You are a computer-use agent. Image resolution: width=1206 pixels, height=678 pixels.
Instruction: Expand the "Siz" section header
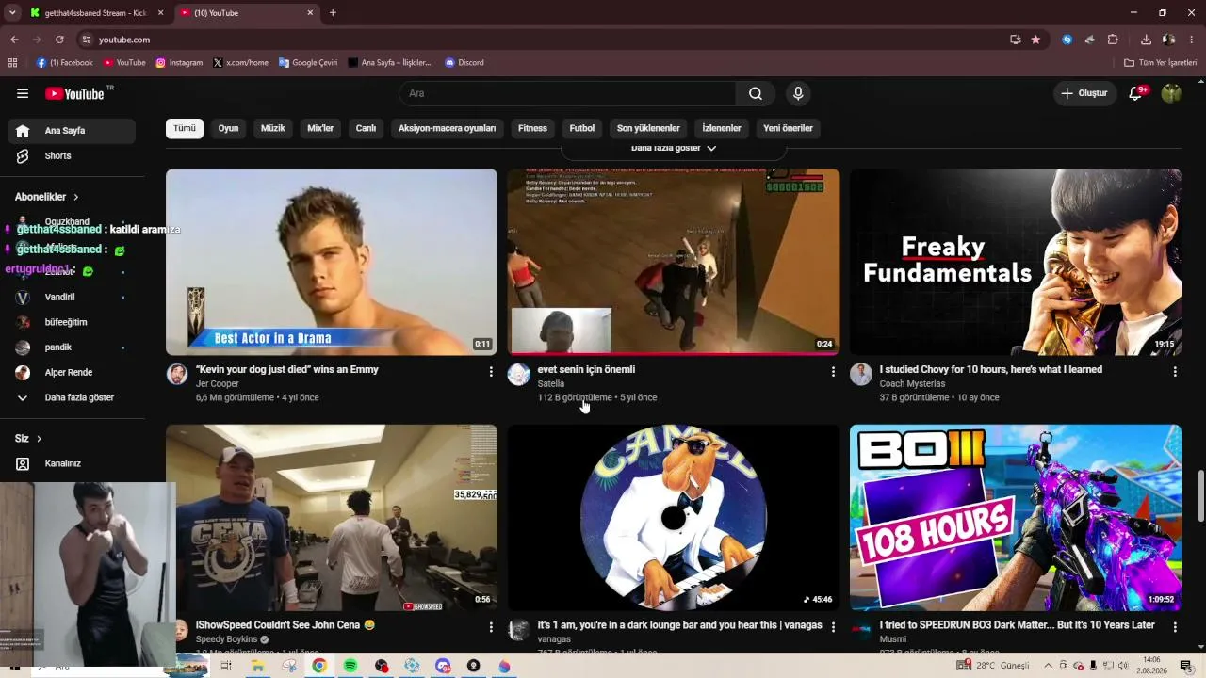[x=28, y=439]
